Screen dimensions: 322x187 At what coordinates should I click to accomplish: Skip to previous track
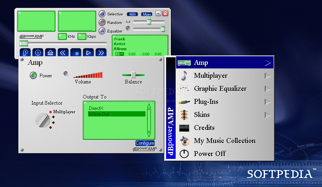click(63, 53)
